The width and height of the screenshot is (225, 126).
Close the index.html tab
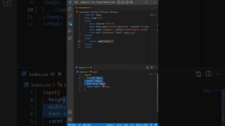92,8
